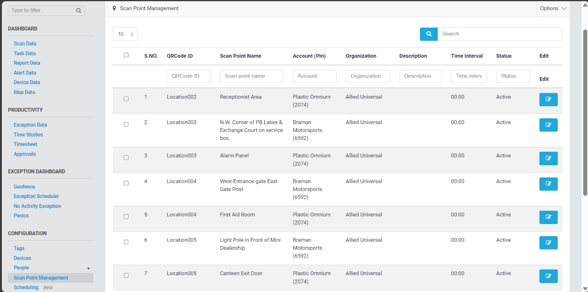Open edit for First Aid Room row
The image size is (588, 292).
coord(548,217)
